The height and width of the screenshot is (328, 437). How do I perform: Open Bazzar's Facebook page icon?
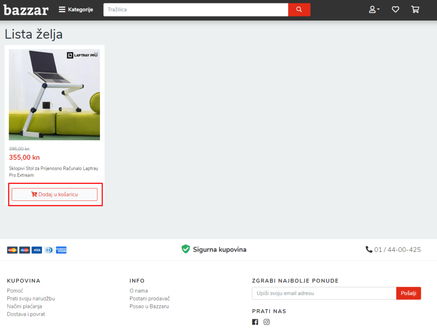[x=255, y=322]
